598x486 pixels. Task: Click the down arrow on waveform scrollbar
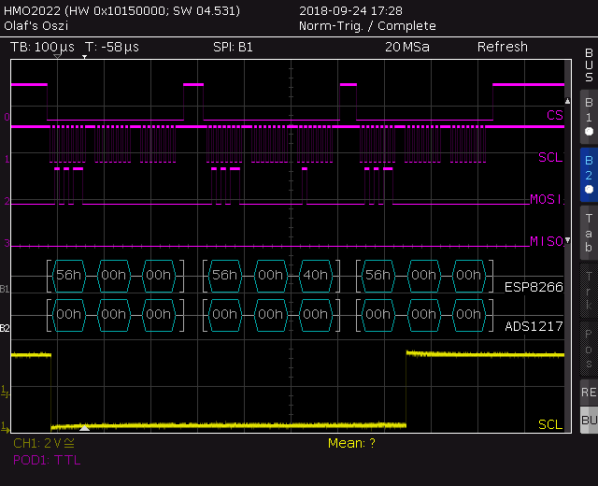pos(567,240)
